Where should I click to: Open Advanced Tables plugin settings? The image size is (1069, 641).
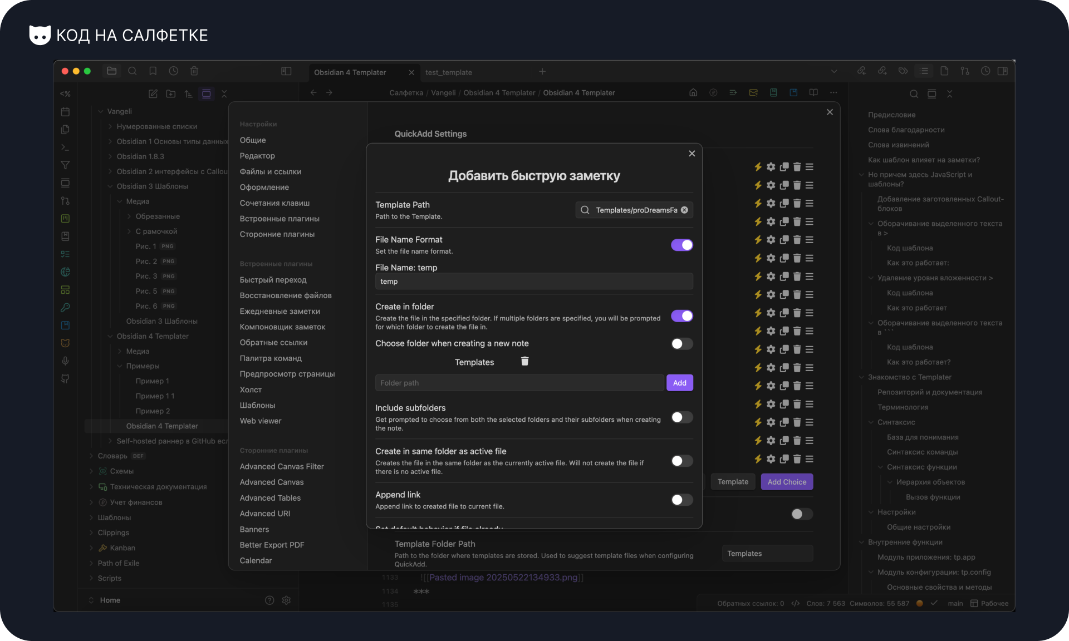[270, 498]
